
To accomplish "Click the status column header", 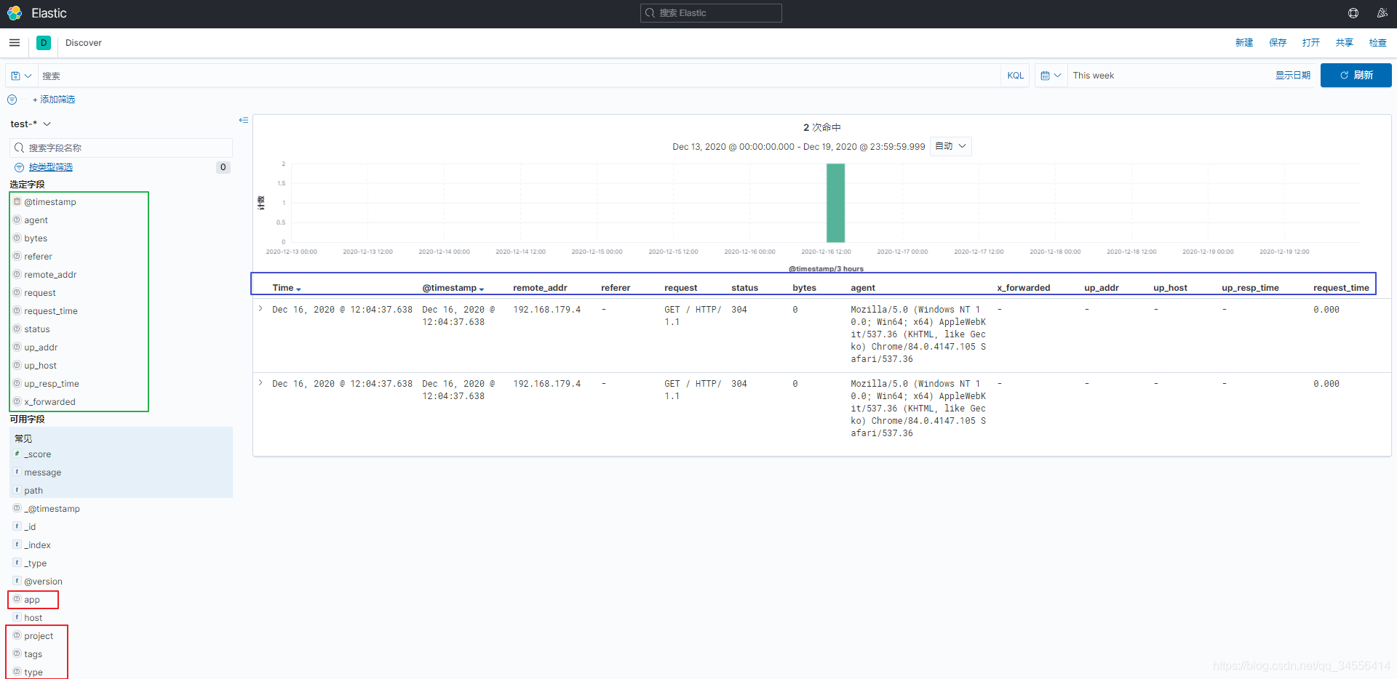I will [744, 288].
